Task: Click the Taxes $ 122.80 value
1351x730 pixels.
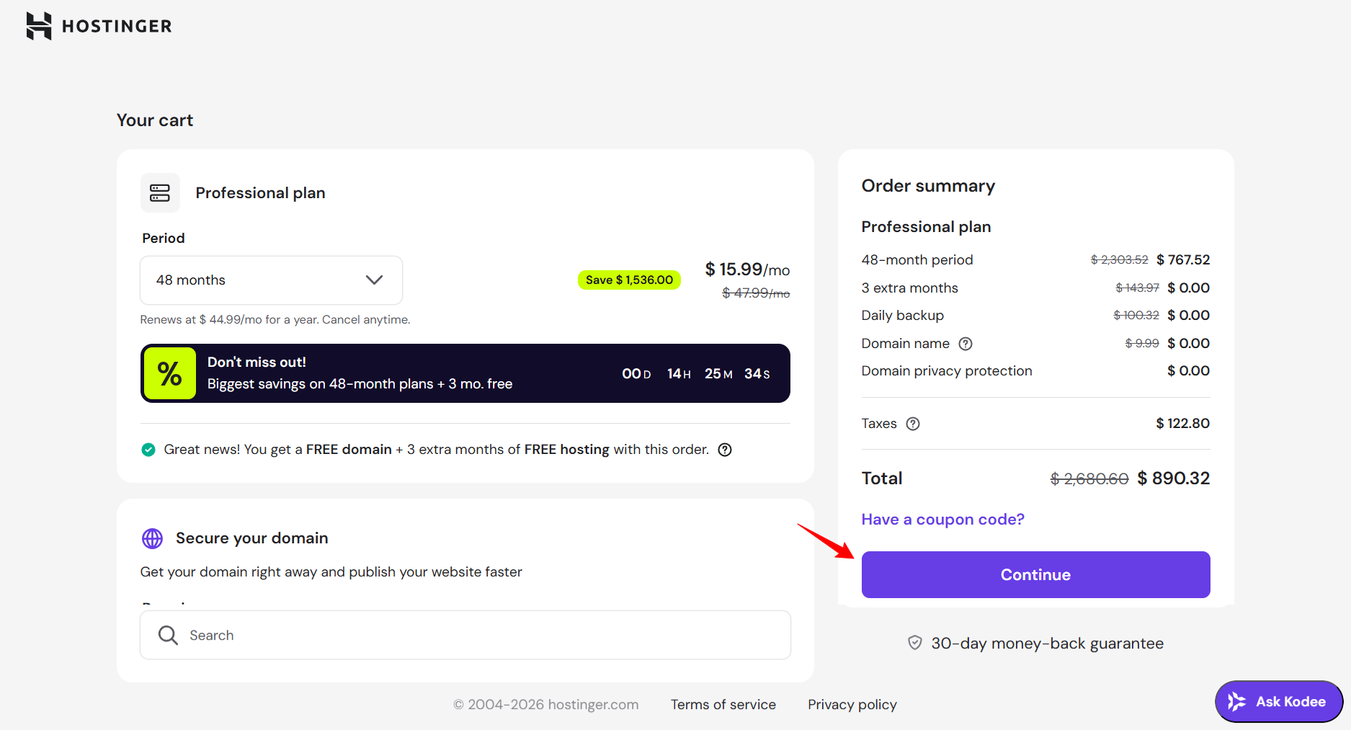Action: pos(1182,424)
